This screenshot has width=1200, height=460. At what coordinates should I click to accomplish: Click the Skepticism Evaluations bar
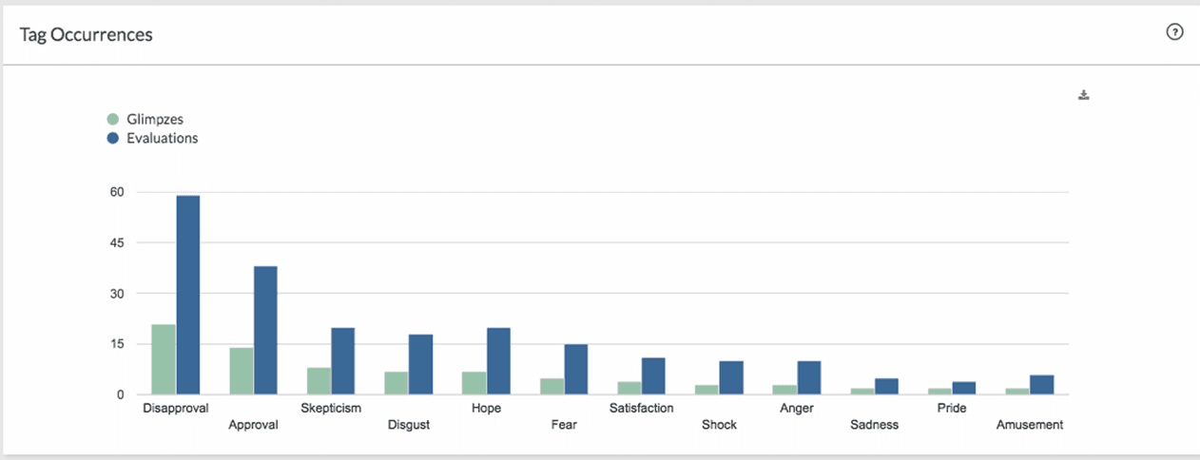click(343, 361)
